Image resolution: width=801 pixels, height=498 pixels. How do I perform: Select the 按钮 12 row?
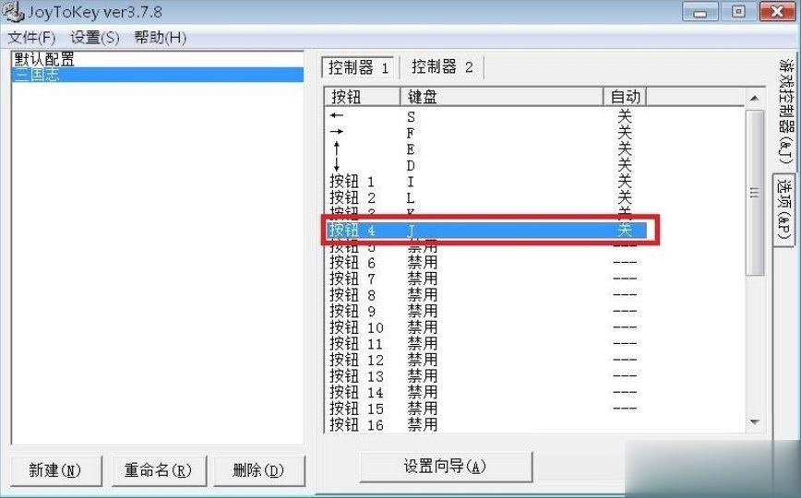point(486,360)
